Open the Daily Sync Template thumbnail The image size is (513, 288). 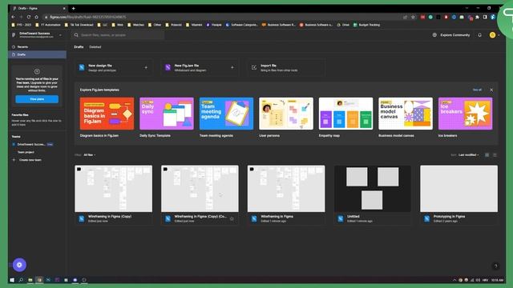point(167,114)
